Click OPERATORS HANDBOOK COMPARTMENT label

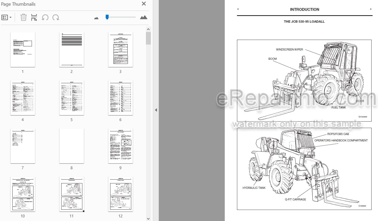coord(341,140)
